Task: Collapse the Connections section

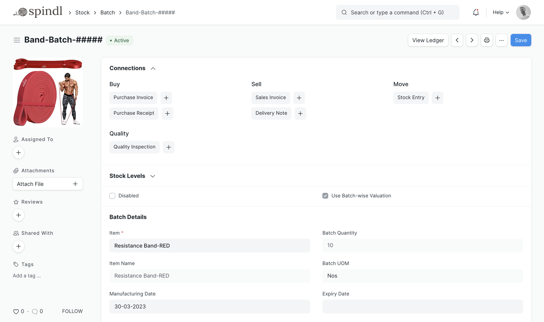Action: [153, 69]
